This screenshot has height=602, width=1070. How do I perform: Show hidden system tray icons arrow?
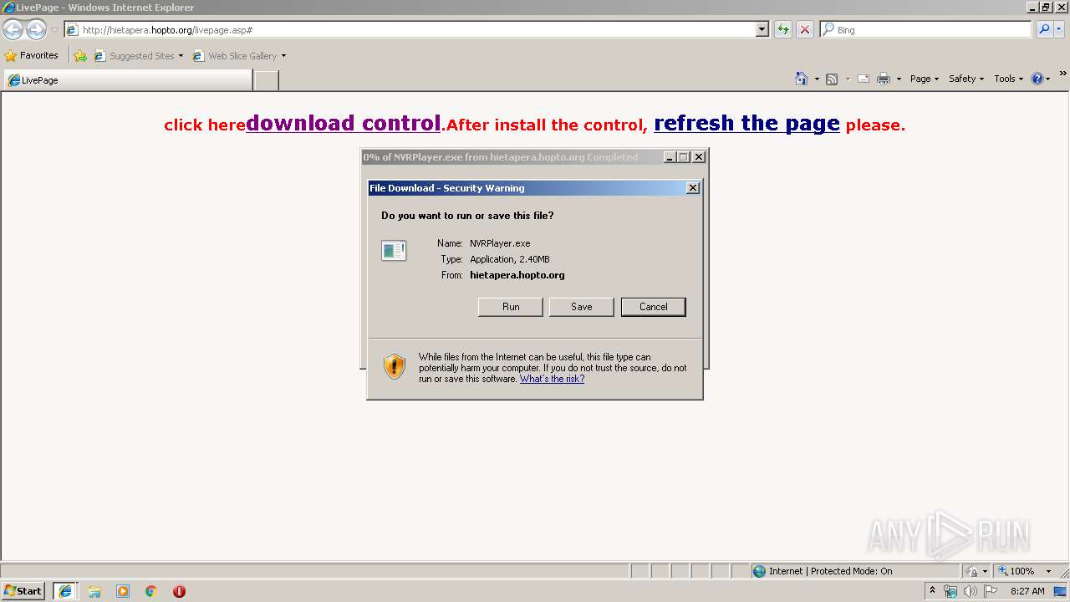click(932, 591)
